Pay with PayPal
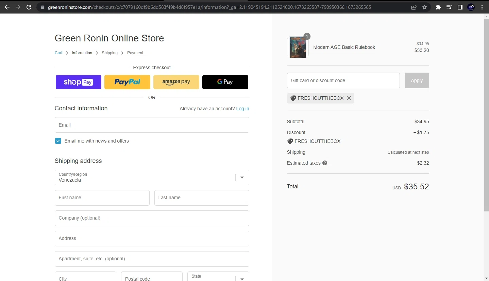Viewport: 489px width, 281px height. click(x=127, y=82)
